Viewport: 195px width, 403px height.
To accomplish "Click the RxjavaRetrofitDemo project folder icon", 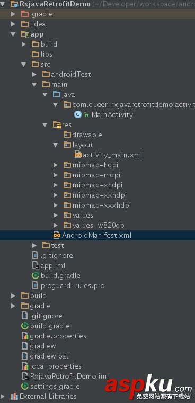I will click(14, 4).
